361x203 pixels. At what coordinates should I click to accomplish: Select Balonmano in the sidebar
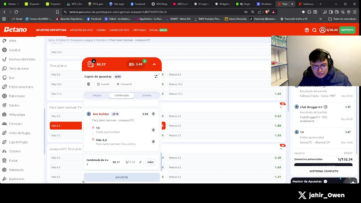[17, 96]
